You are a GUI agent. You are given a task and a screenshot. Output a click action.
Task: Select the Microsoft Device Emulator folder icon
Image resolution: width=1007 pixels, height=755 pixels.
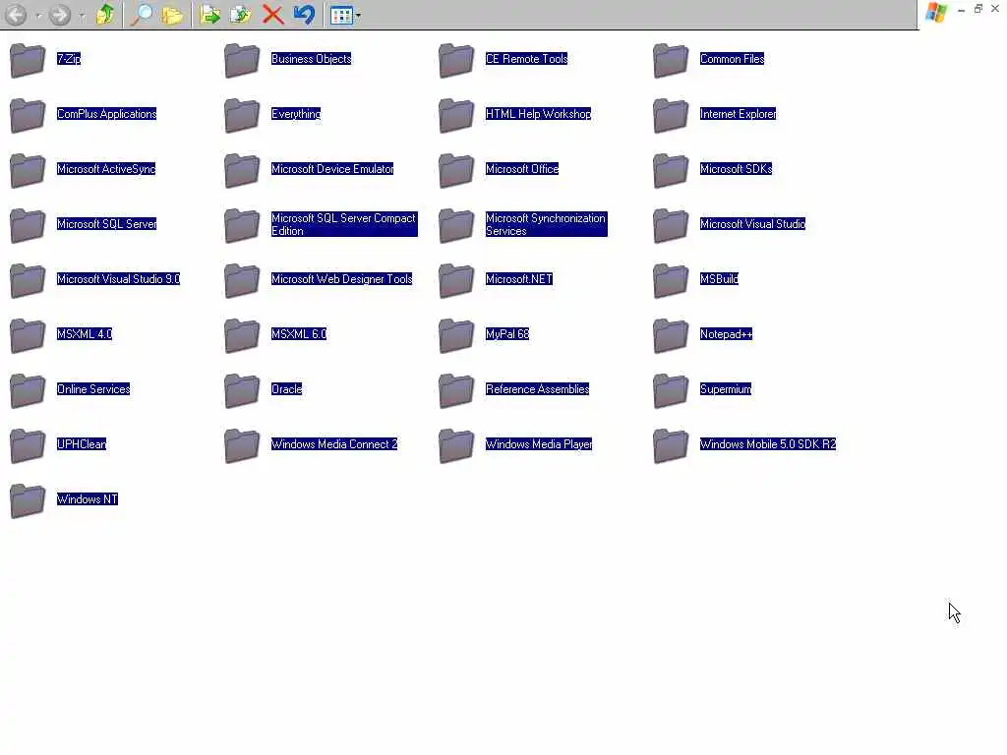pos(242,171)
